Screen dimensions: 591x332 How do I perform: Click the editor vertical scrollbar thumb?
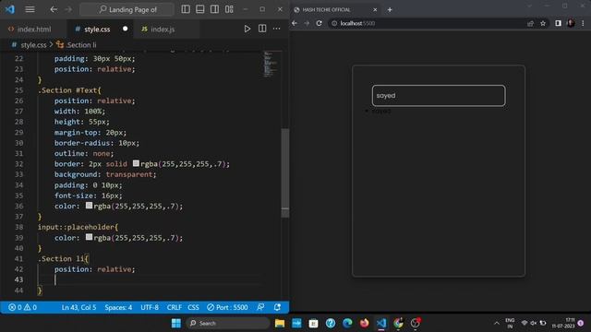coord(285,173)
